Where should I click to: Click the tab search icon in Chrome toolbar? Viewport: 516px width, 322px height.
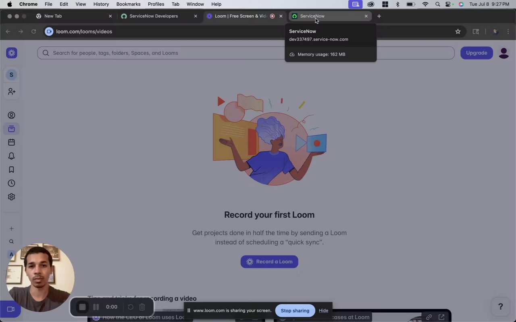click(x=476, y=31)
